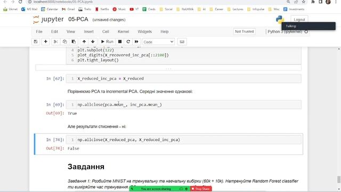341x192 pixels.
Task: Click the browser address bar URL
Action: 63,2
